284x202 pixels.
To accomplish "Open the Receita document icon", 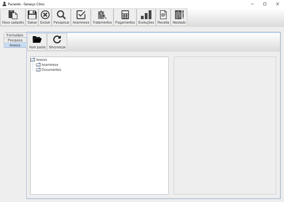I will coord(163,17).
